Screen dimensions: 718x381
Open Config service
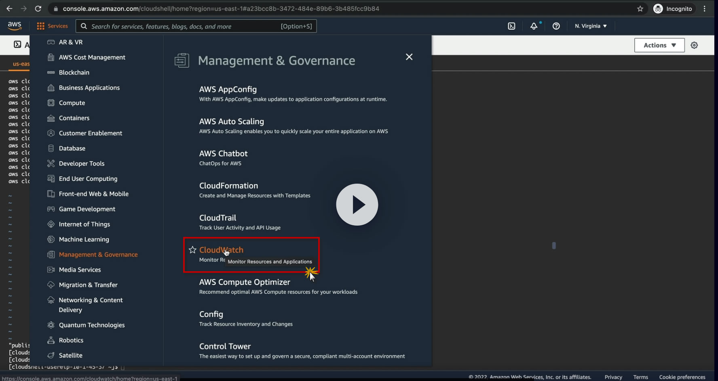click(211, 314)
